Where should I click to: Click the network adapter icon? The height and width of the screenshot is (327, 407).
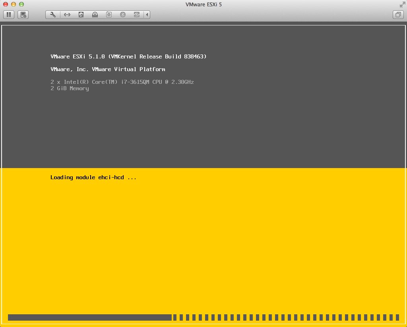pos(67,15)
